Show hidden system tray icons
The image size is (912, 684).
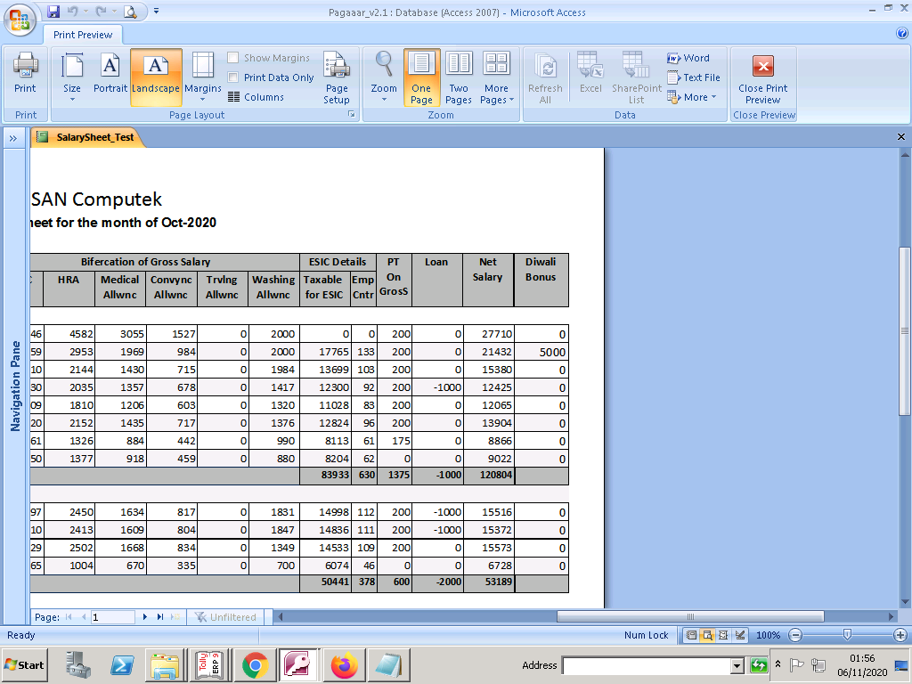[778, 664]
